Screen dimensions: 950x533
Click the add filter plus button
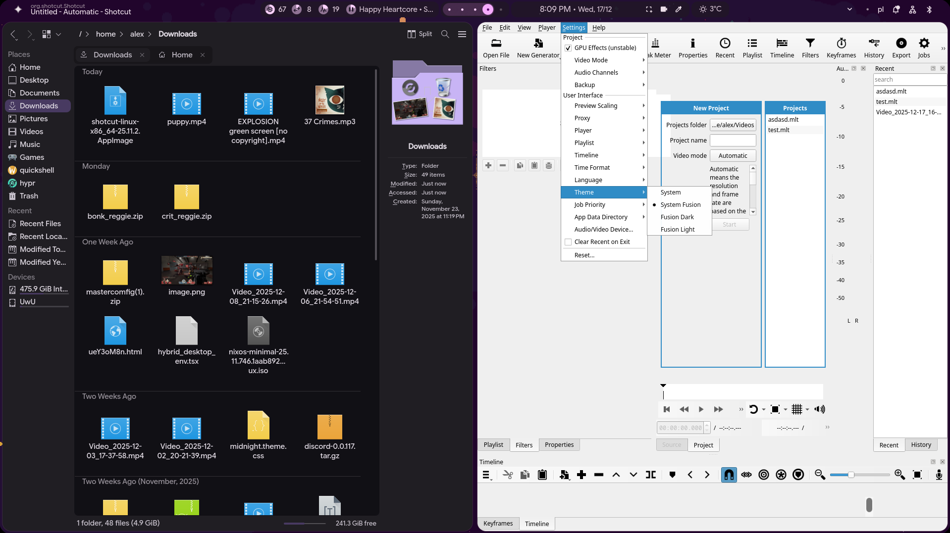[x=488, y=165]
